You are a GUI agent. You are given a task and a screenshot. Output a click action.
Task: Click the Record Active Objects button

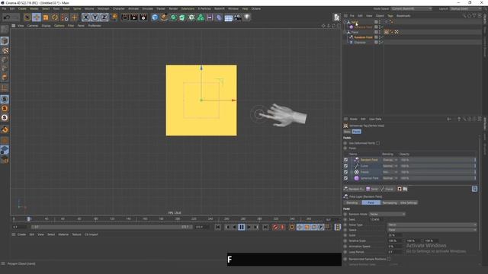275,228
